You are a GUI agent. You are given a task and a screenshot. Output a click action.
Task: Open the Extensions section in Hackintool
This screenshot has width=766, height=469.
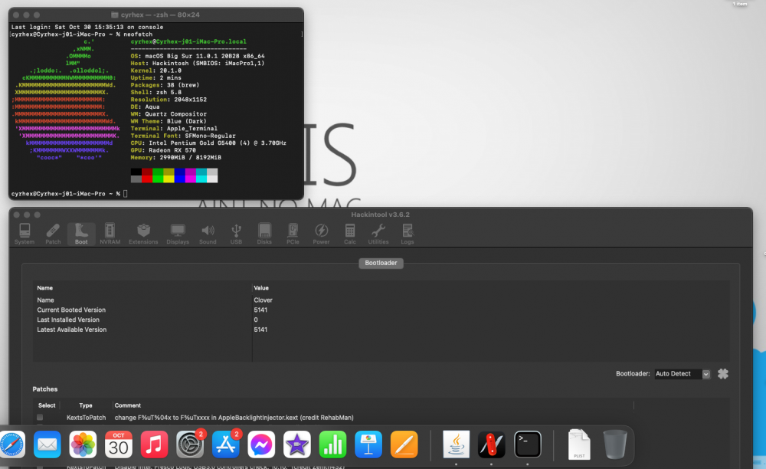point(143,234)
